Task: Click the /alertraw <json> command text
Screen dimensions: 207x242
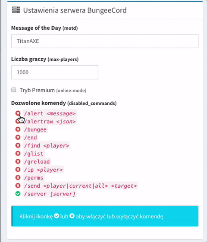Action: [x=50, y=122]
